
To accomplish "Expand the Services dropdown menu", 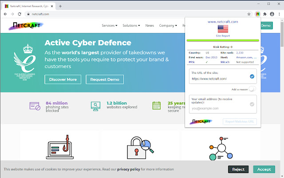I will [x=110, y=26].
